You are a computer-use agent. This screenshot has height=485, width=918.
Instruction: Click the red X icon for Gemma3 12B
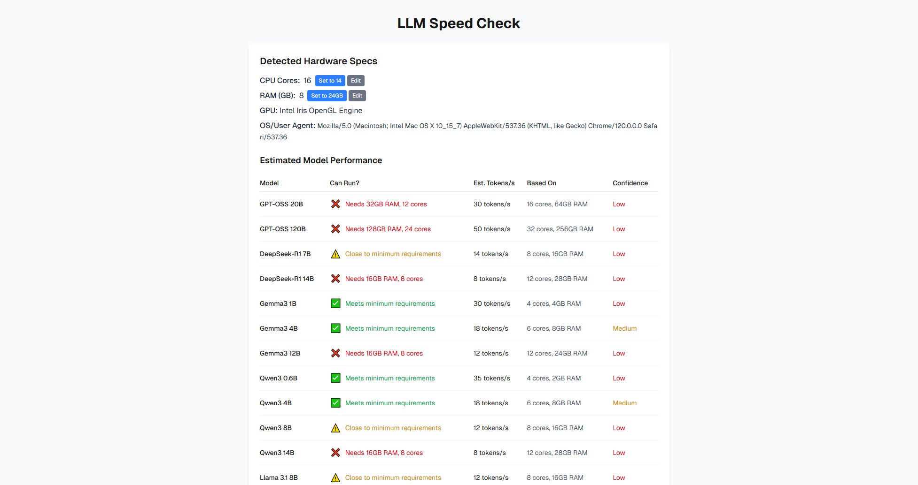click(335, 353)
